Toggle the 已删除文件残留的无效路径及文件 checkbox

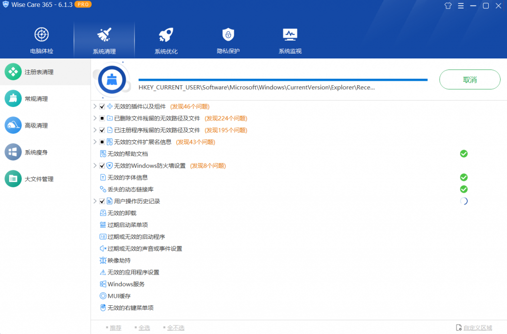[x=102, y=118]
